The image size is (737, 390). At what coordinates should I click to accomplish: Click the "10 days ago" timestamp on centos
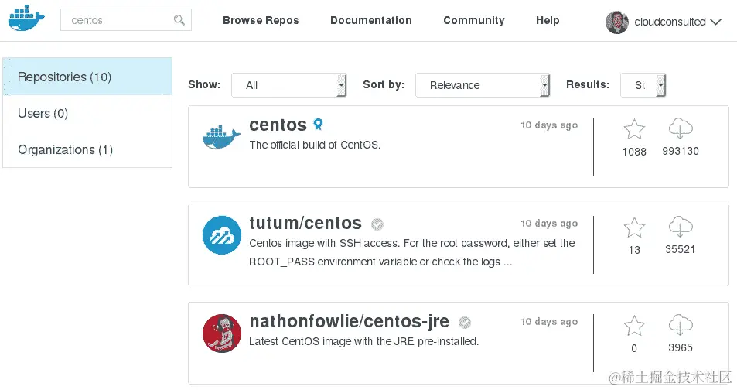point(549,125)
